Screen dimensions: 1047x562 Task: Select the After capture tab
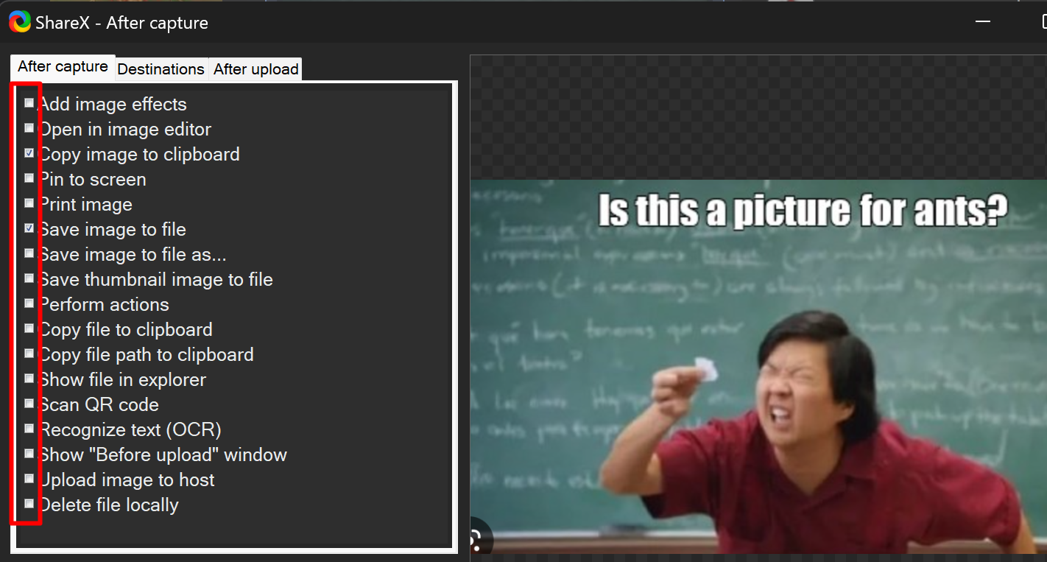click(x=62, y=66)
